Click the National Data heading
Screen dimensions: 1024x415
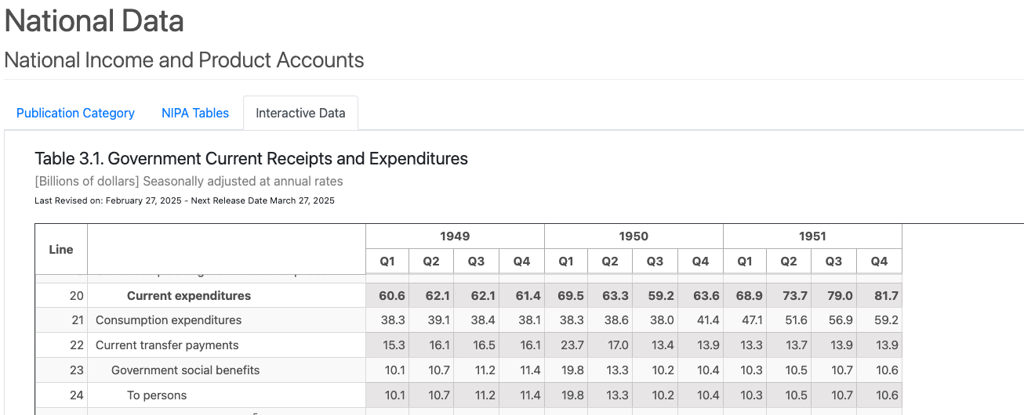click(94, 21)
